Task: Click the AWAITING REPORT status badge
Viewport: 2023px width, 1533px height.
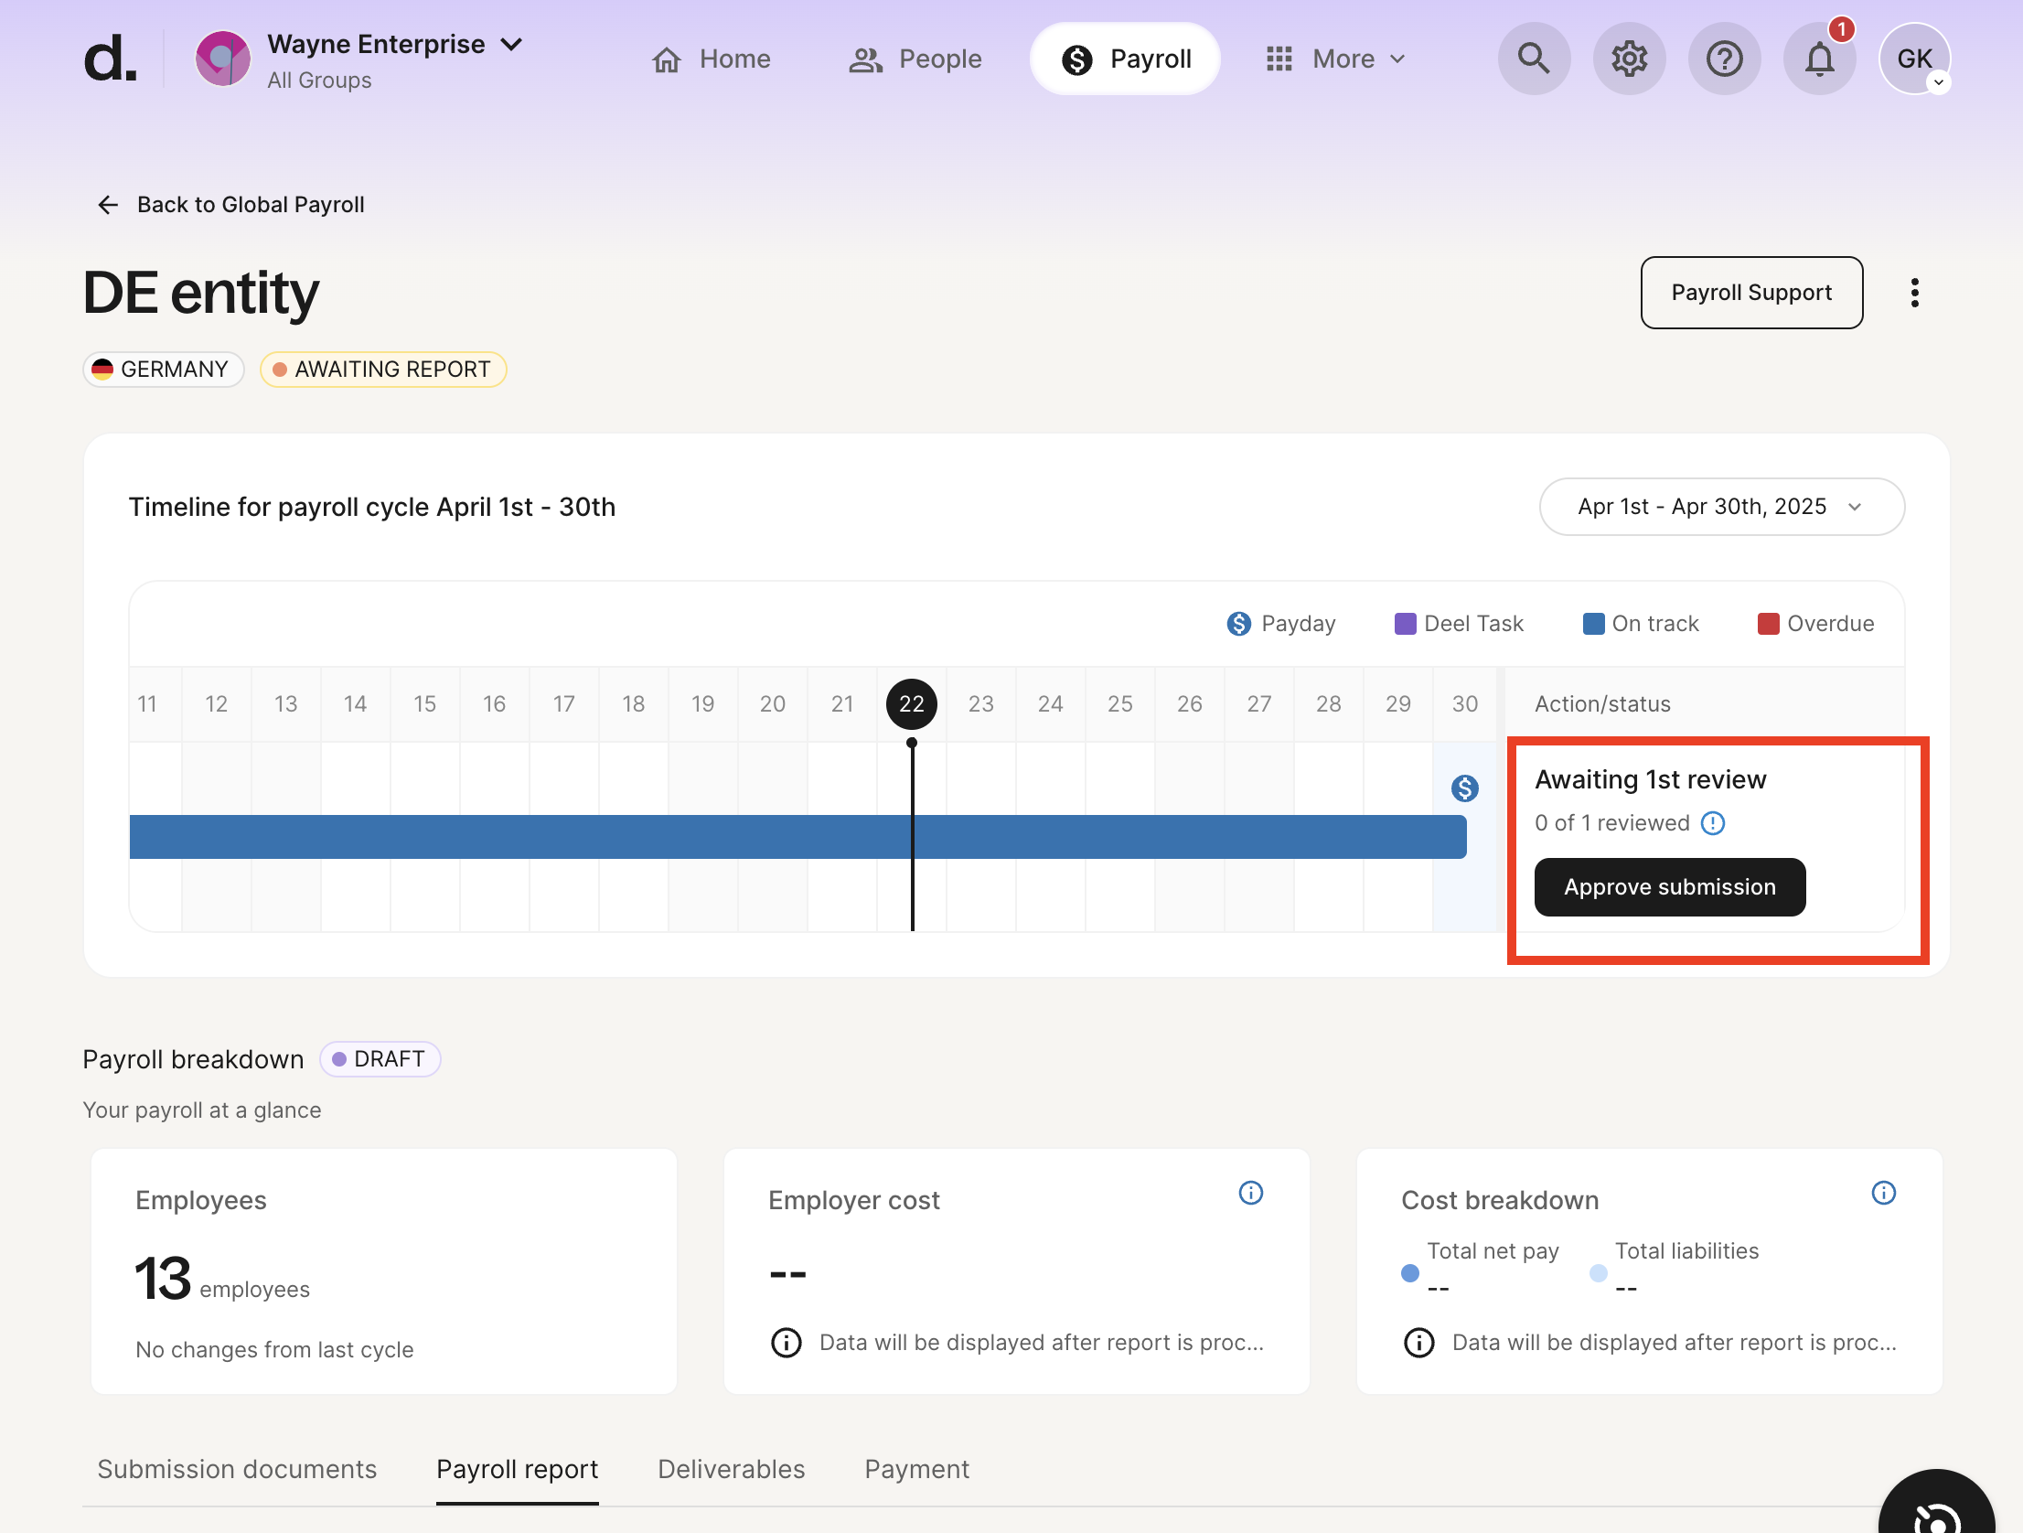Action: [383, 370]
